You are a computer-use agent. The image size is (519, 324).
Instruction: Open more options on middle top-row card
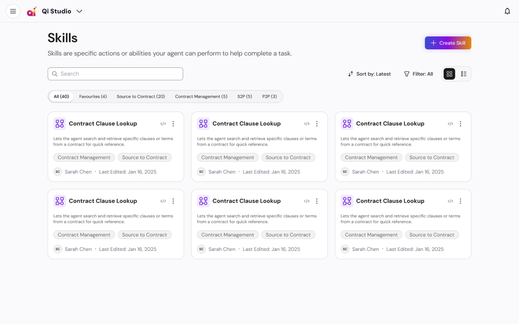(317, 124)
